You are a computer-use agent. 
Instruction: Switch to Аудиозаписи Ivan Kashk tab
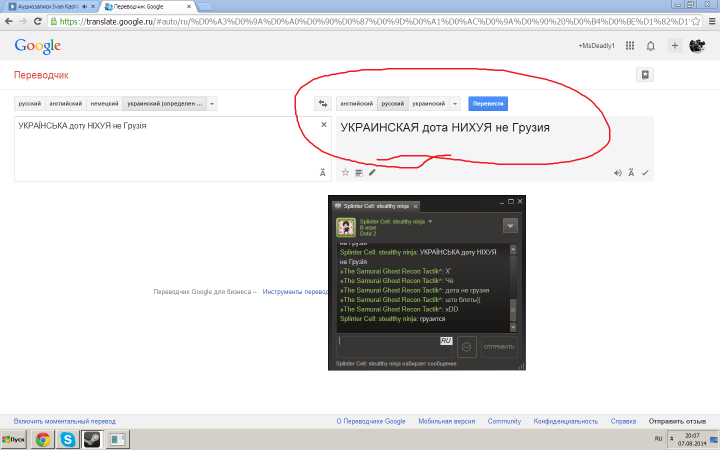click(x=48, y=6)
